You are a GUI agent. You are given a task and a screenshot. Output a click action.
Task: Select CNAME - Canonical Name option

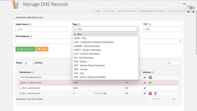(106, 46)
